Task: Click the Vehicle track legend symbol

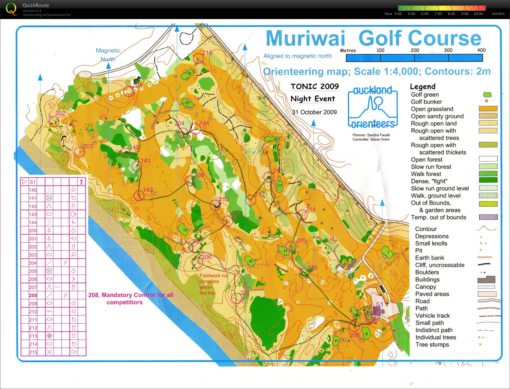Action: tap(490, 316)
